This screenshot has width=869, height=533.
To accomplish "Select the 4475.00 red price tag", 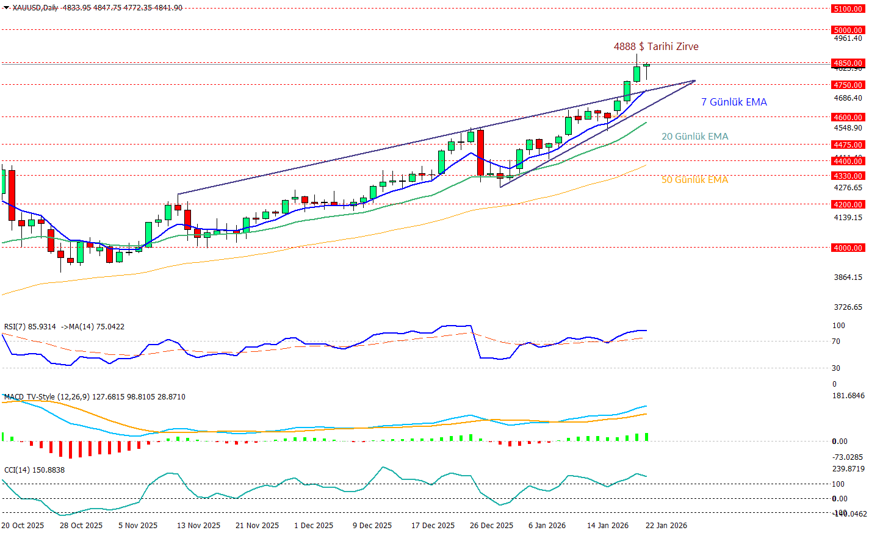I will [848, 145].
